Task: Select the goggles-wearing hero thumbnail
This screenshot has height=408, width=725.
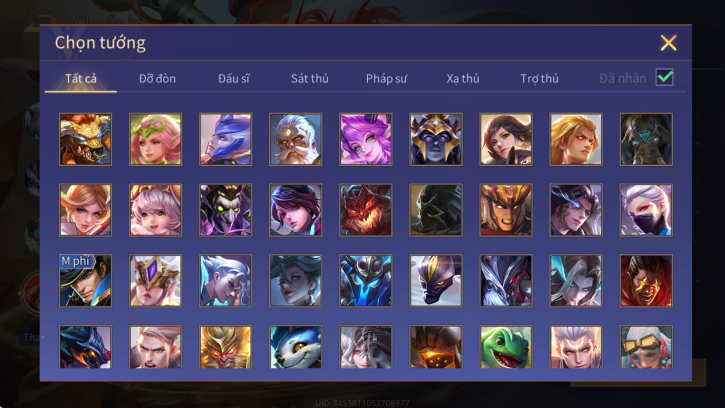Action: [x=646, y=347]
